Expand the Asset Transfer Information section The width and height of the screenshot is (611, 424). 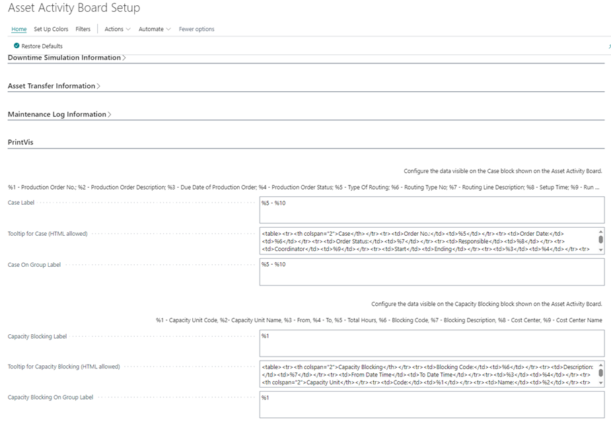54,86
